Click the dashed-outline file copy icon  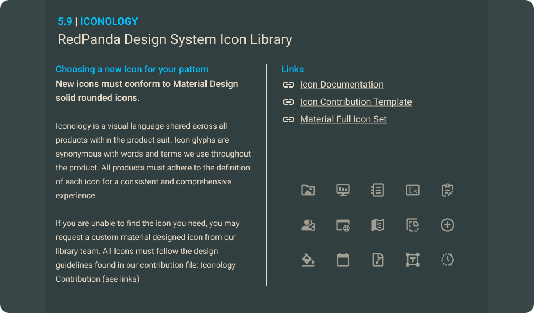tap(413, 225)
